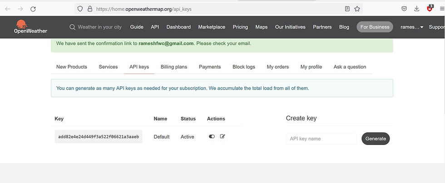
Task: Click the Actions column header
Action: (216, 119)
